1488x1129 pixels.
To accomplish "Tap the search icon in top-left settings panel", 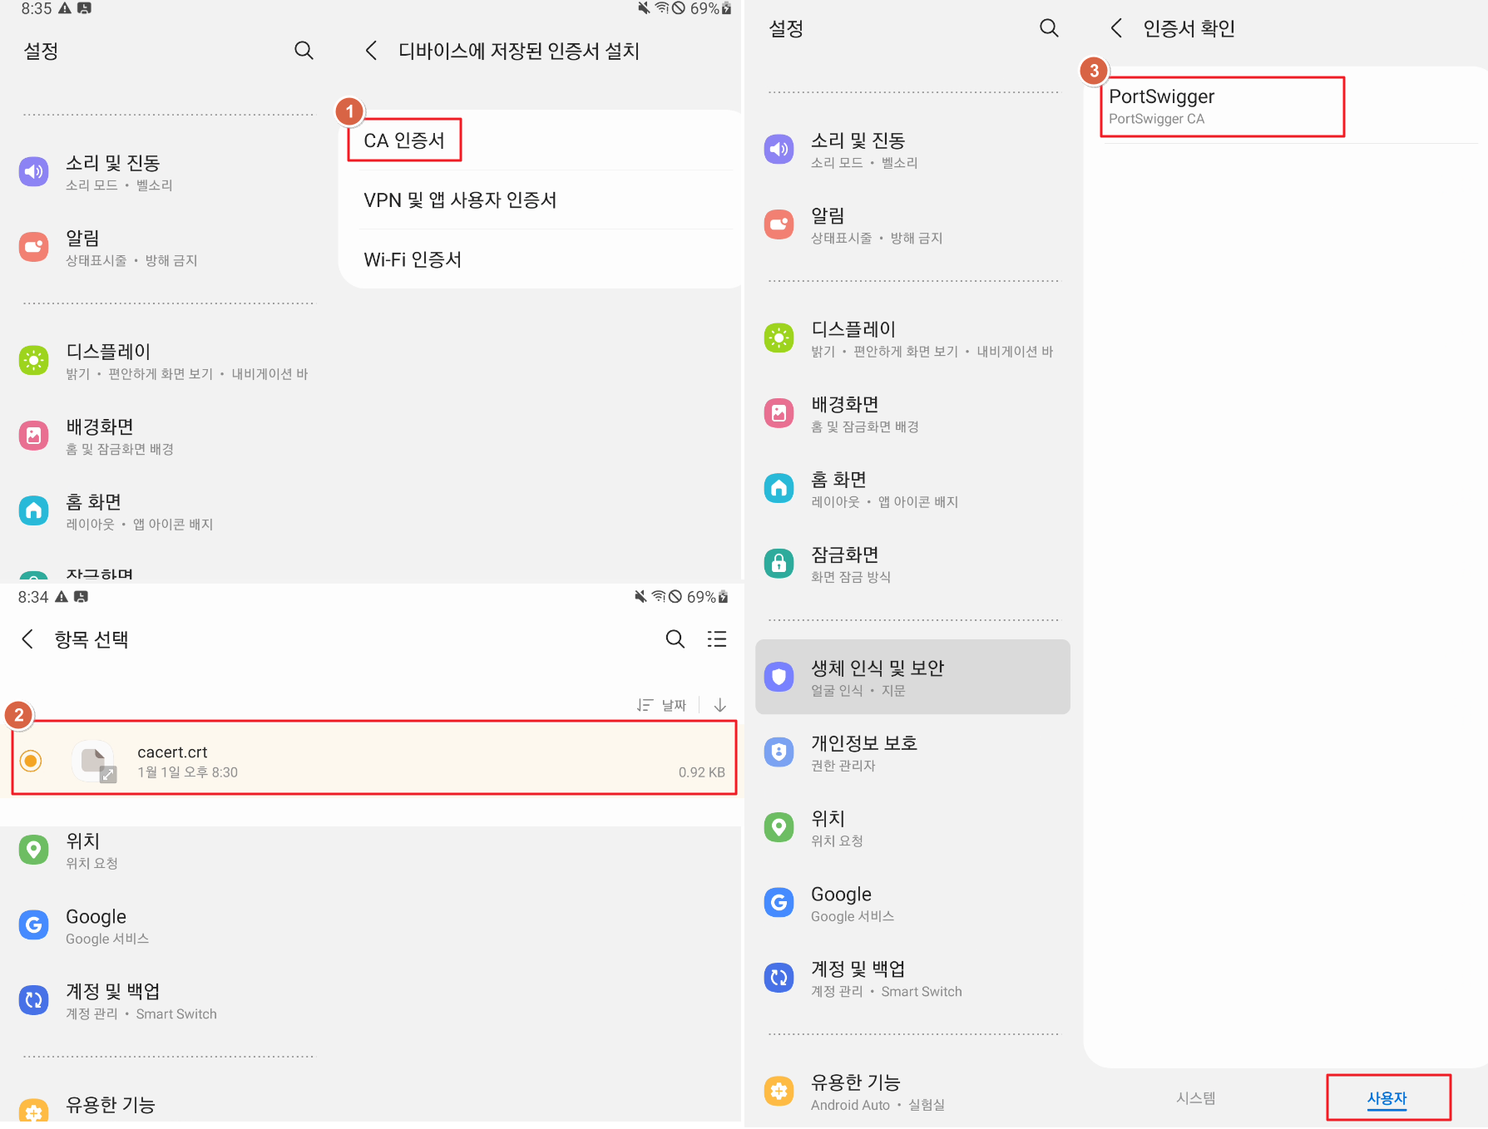I will [x=304, y=51].
